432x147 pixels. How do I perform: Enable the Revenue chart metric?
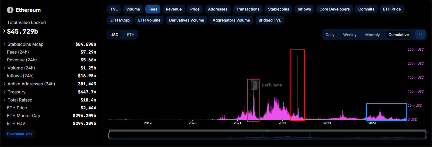[x=174, y=9]
